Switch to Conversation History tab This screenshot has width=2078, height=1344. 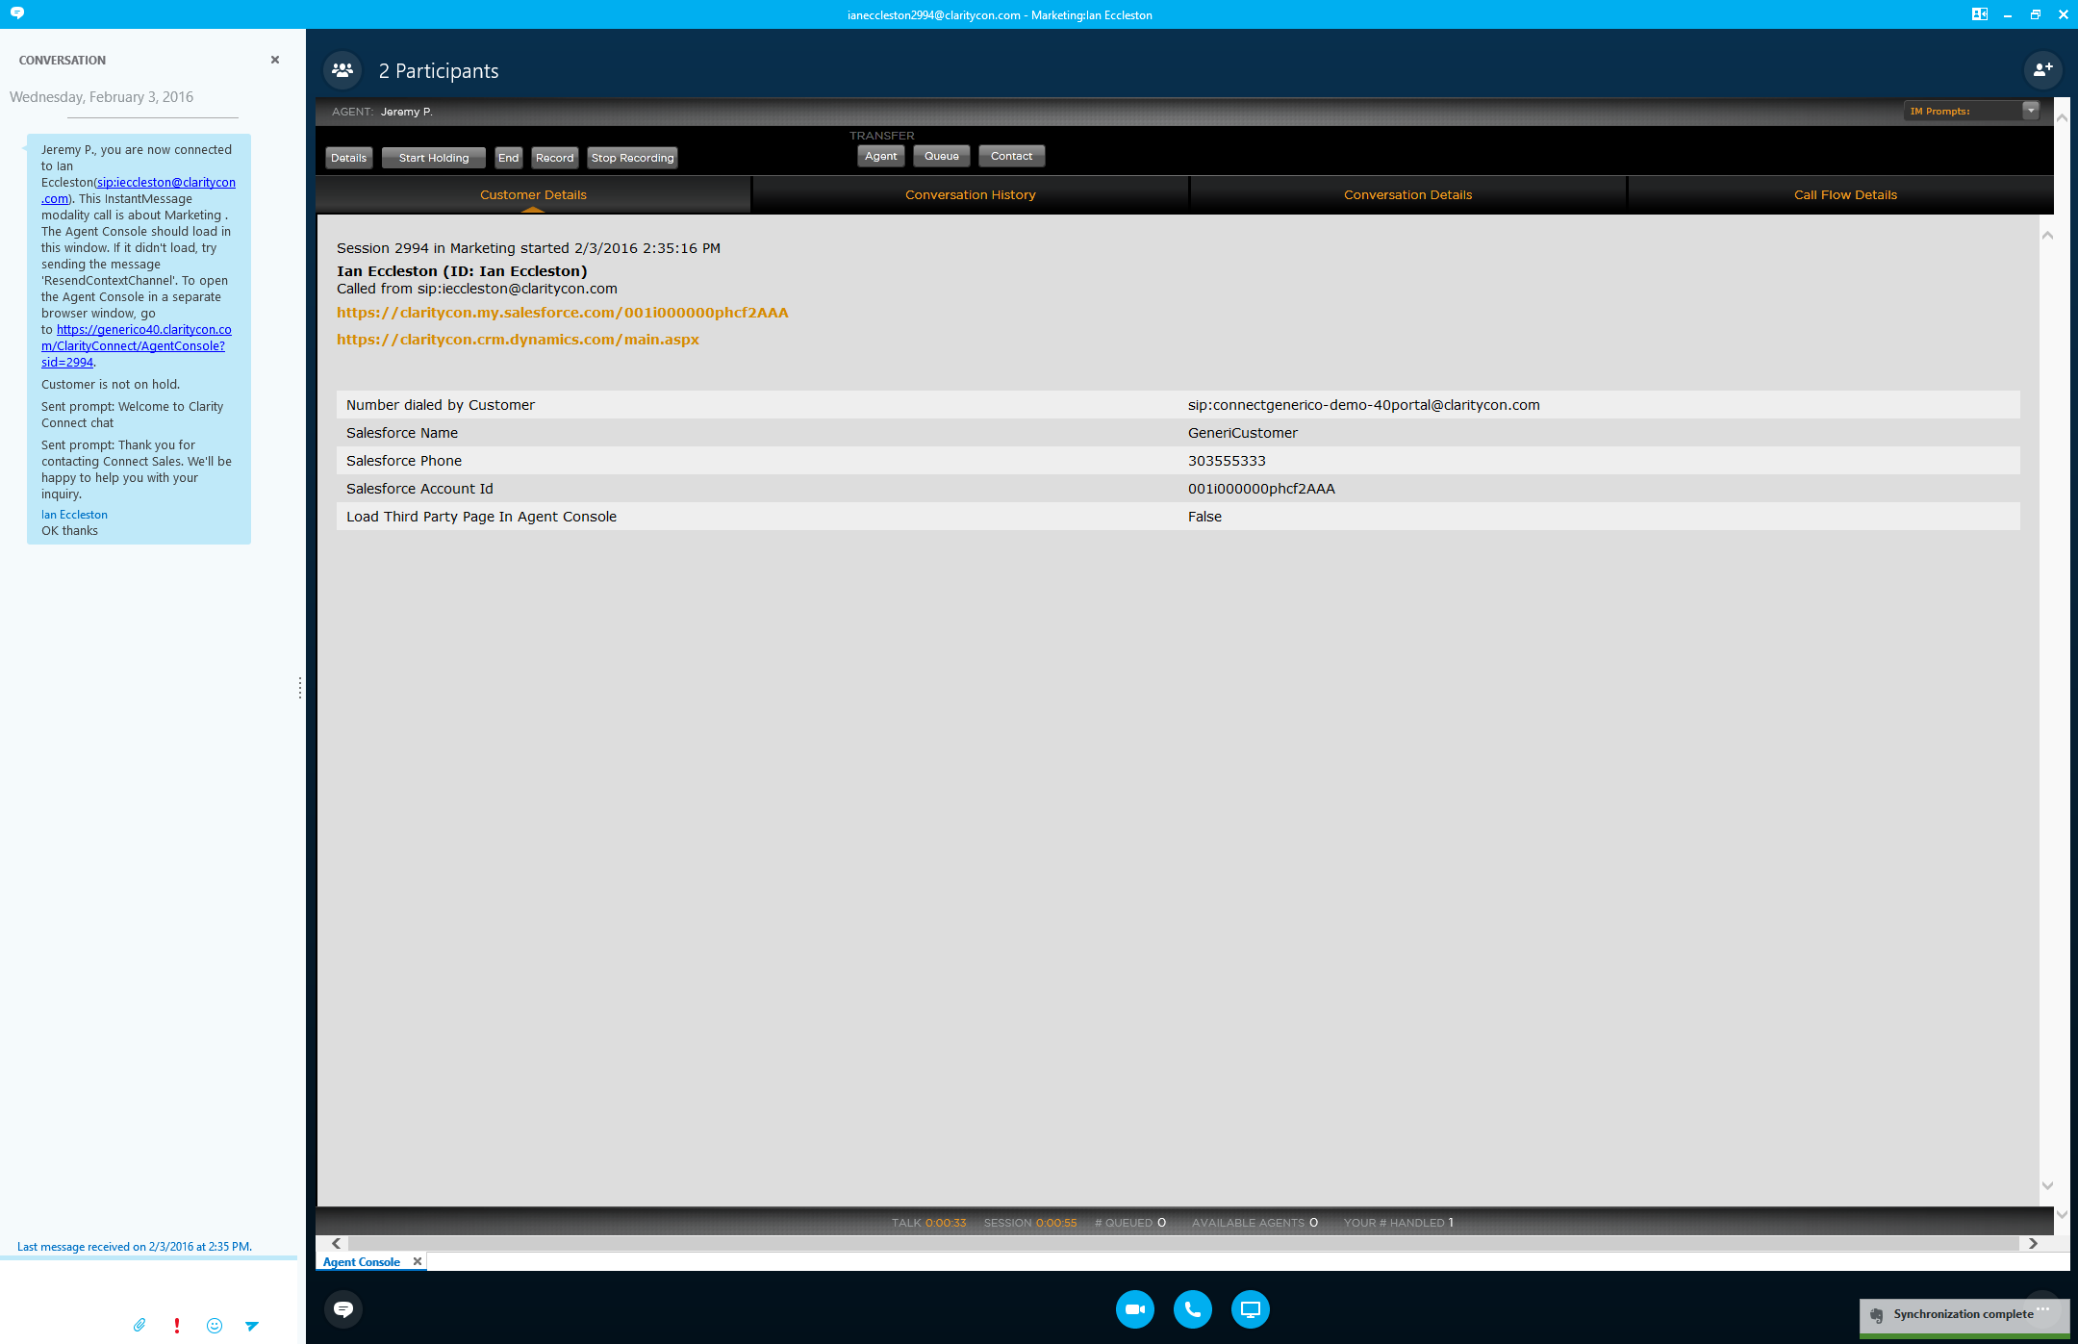[970, 194]
